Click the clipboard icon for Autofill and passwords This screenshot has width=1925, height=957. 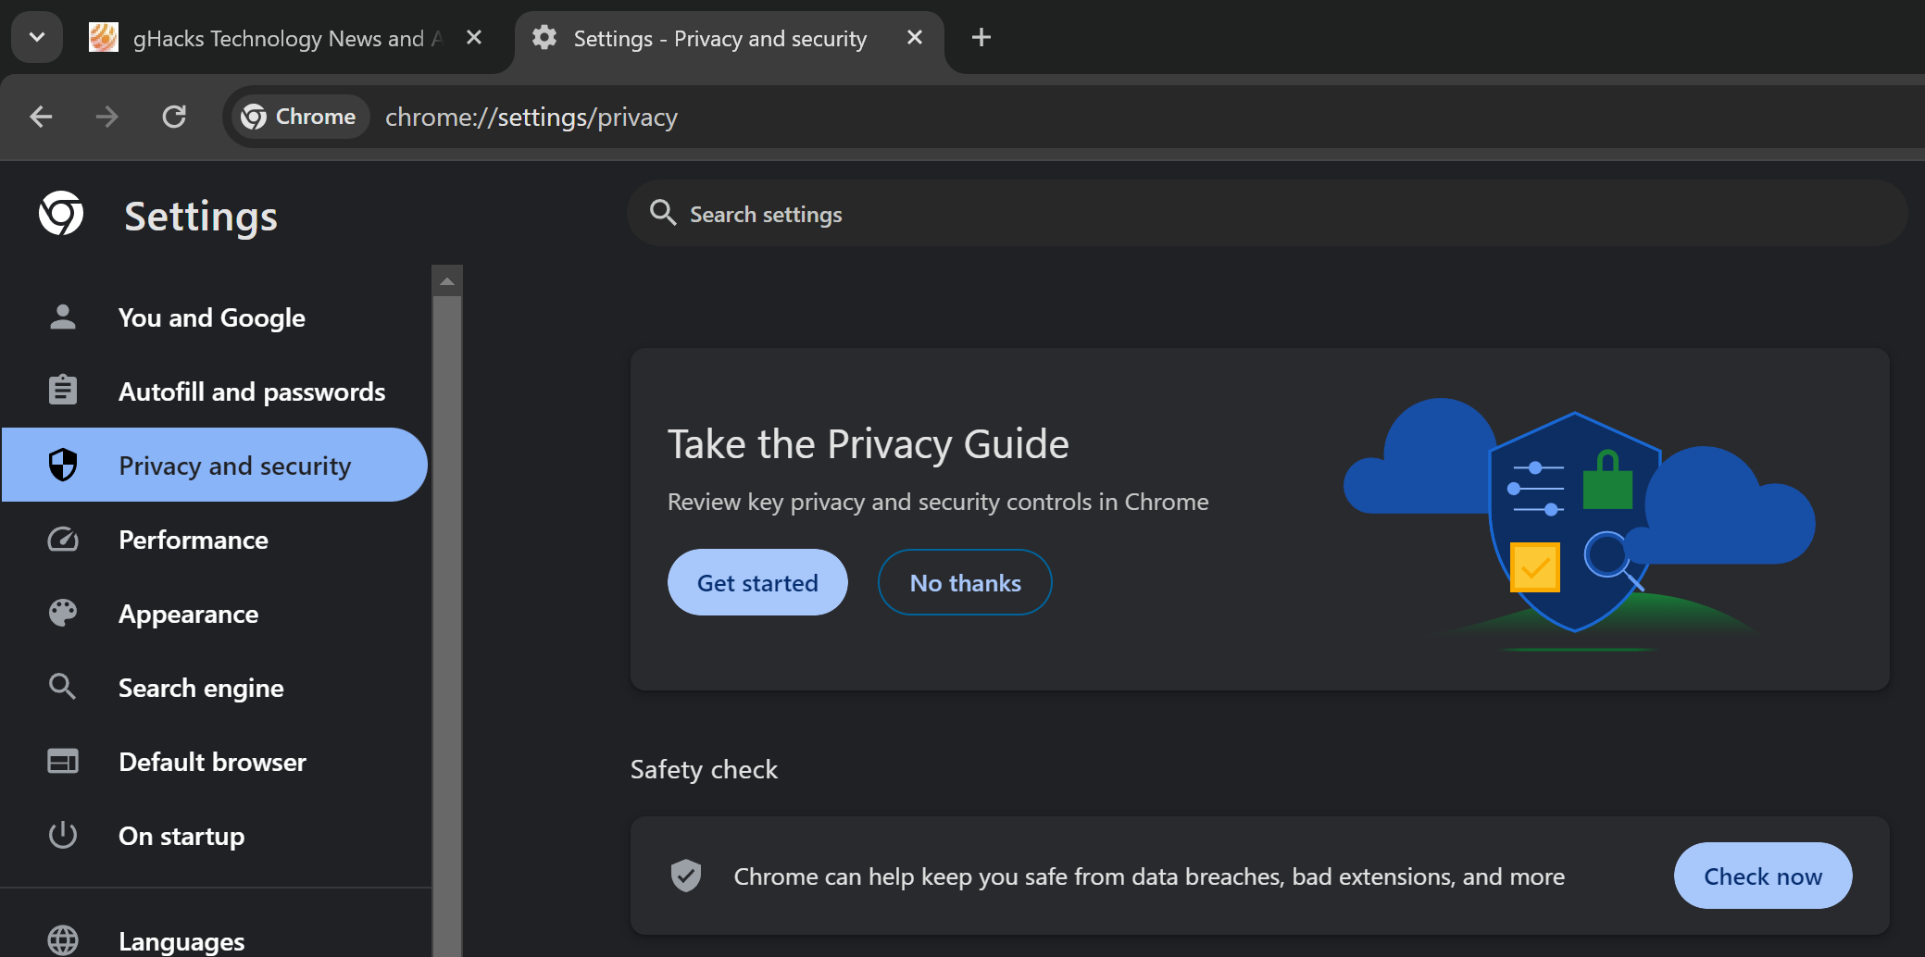click(63, 390)
